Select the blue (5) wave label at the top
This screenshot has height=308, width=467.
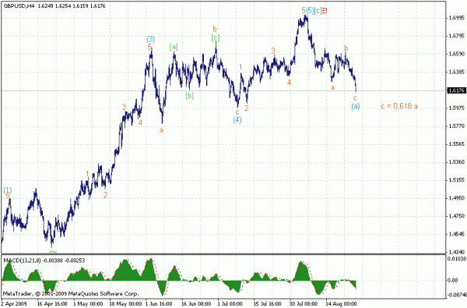coord(310,11)
